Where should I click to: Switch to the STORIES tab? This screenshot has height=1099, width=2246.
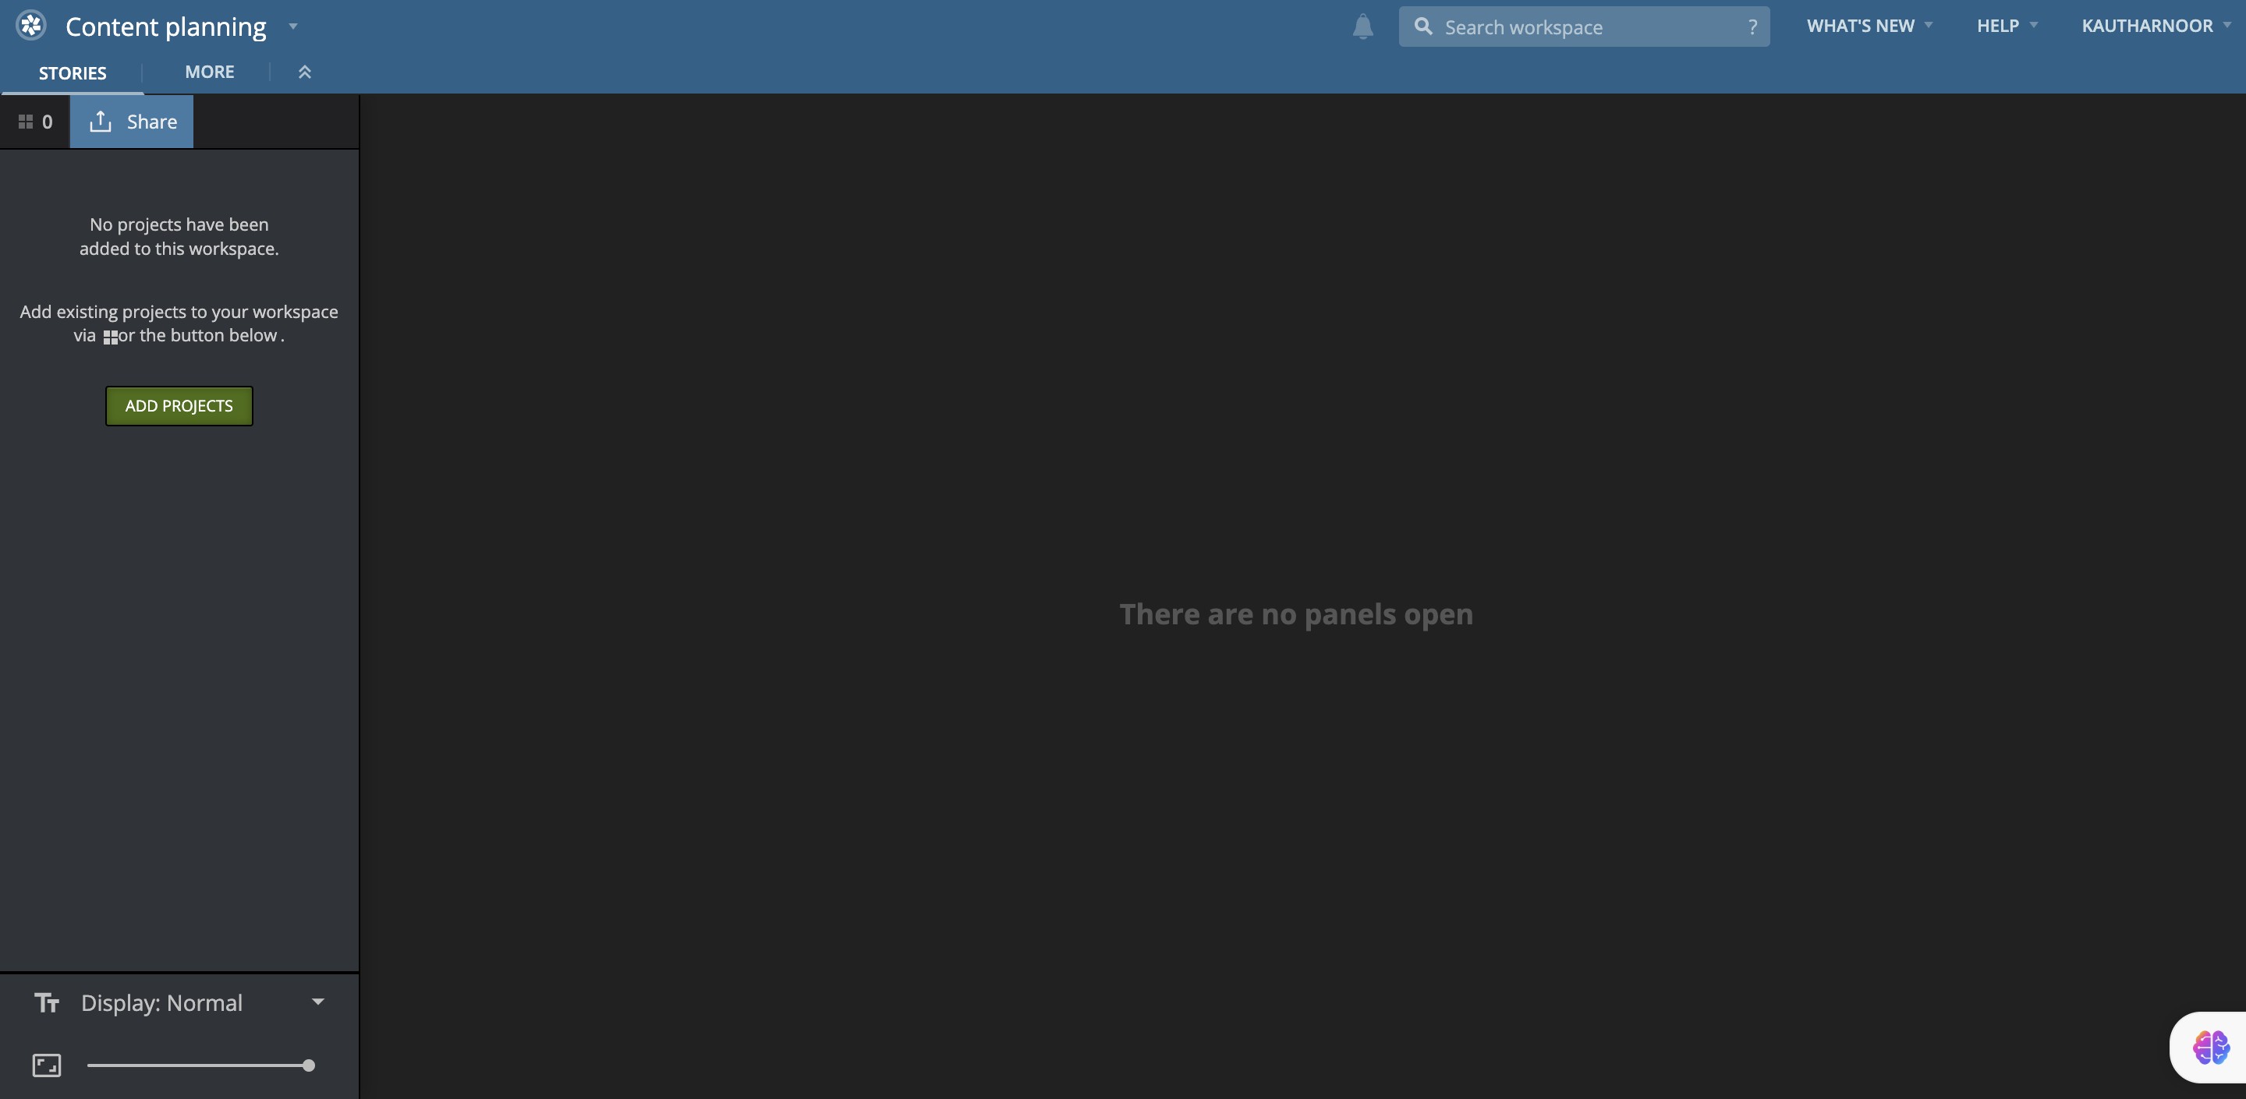tap(73, 73)
